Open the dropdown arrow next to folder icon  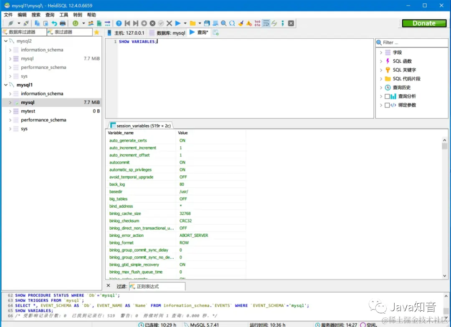[x=200, y=23]
